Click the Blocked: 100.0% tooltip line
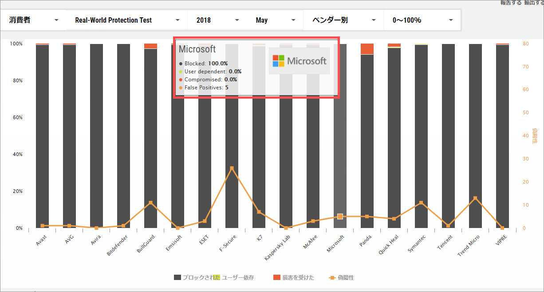The height and width of the screenshot is (292, 544). point(203,64)
